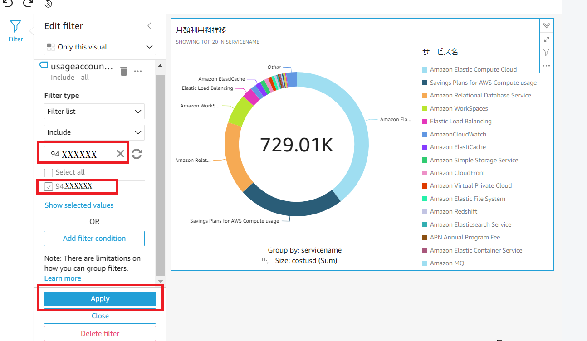
Task: Open the Filter list type dropdown
Action: 94,112
